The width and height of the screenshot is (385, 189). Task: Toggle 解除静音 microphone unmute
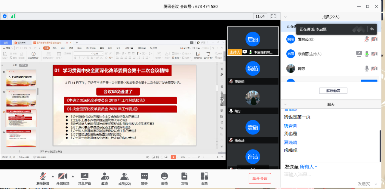(43, 176)
